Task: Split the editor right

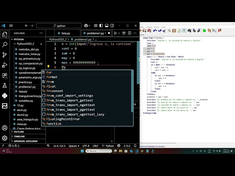Action: [130, 33]
